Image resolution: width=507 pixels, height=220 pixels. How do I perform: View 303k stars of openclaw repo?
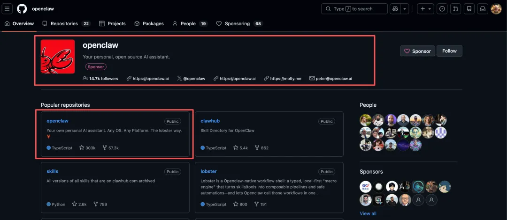click(87, 148)
